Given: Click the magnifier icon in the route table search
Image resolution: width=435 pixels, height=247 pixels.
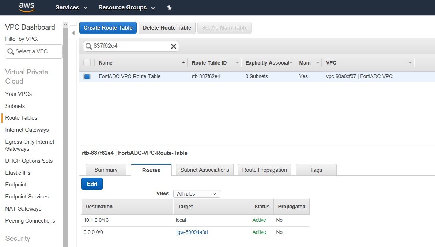Looking at the screenshot, I should (88, 46).
